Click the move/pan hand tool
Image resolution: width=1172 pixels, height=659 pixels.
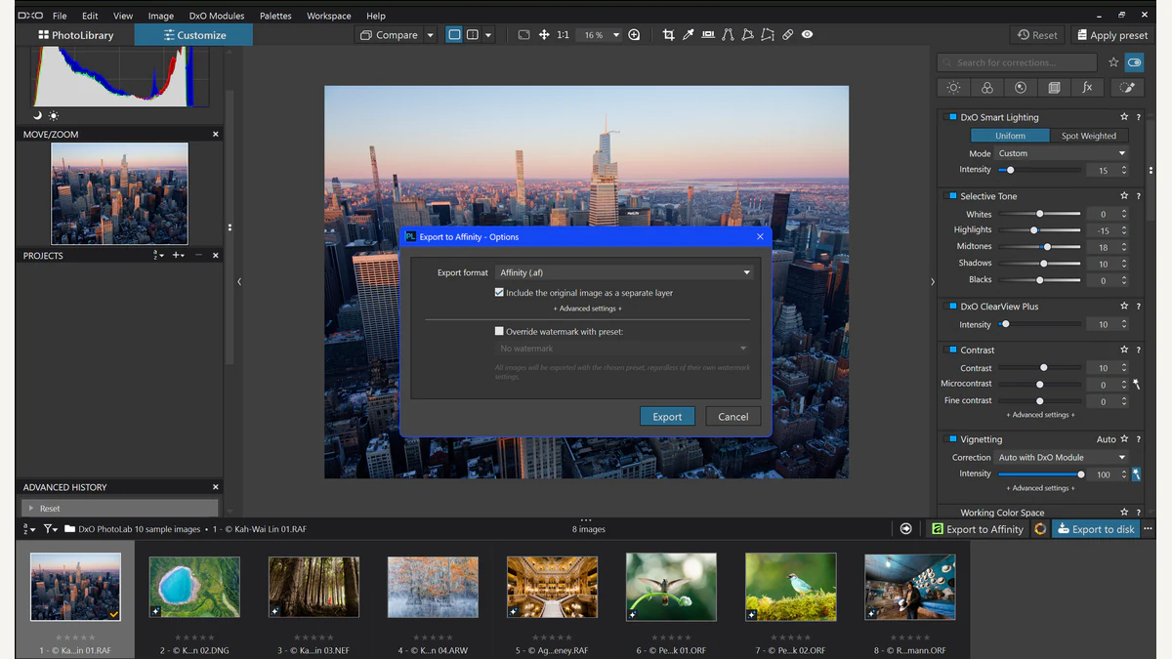544,34
